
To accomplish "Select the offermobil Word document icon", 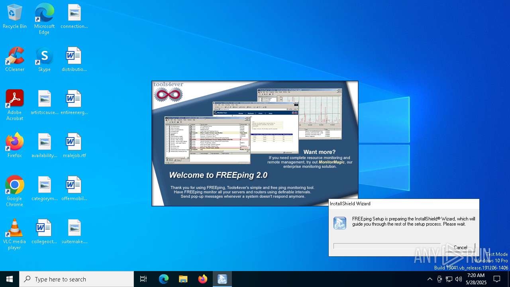I will (x=74, y=189).
